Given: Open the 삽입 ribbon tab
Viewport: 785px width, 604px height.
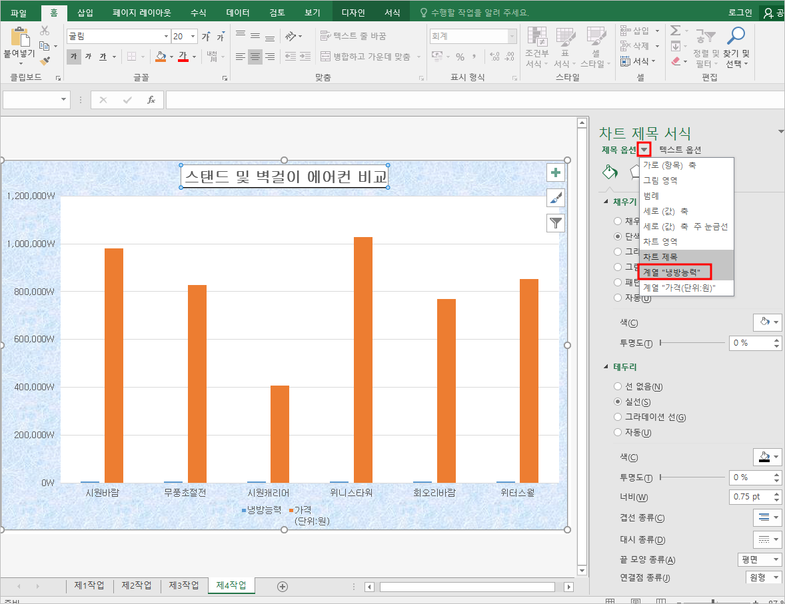Looking at the screenshot, I should point(85,13).
